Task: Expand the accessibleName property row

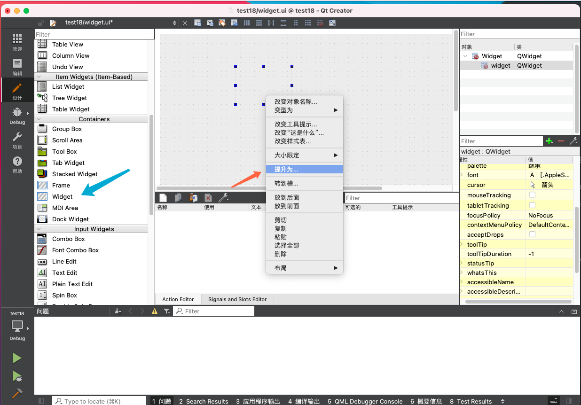Action: click(462, 282)
